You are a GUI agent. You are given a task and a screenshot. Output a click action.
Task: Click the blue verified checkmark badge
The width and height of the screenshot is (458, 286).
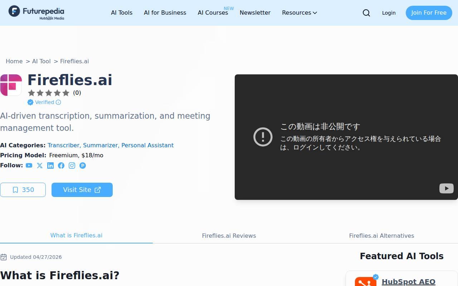(30, 102)
